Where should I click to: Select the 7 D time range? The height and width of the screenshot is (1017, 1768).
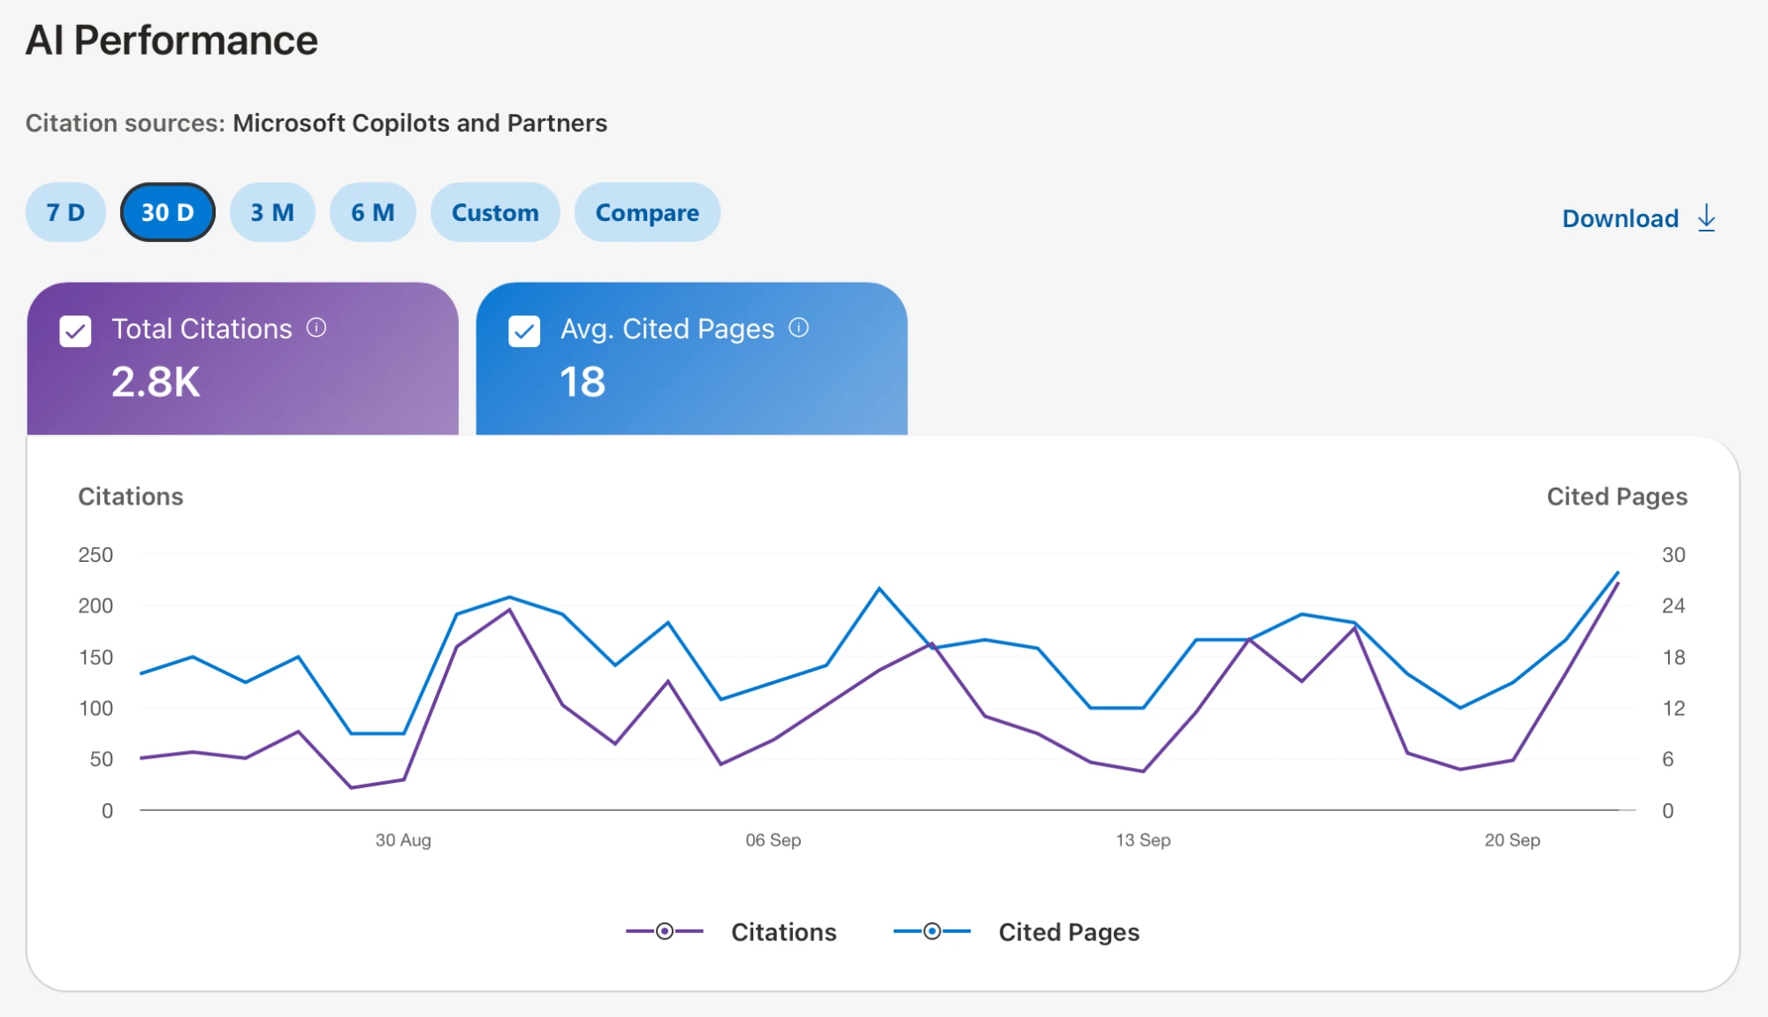65,212
